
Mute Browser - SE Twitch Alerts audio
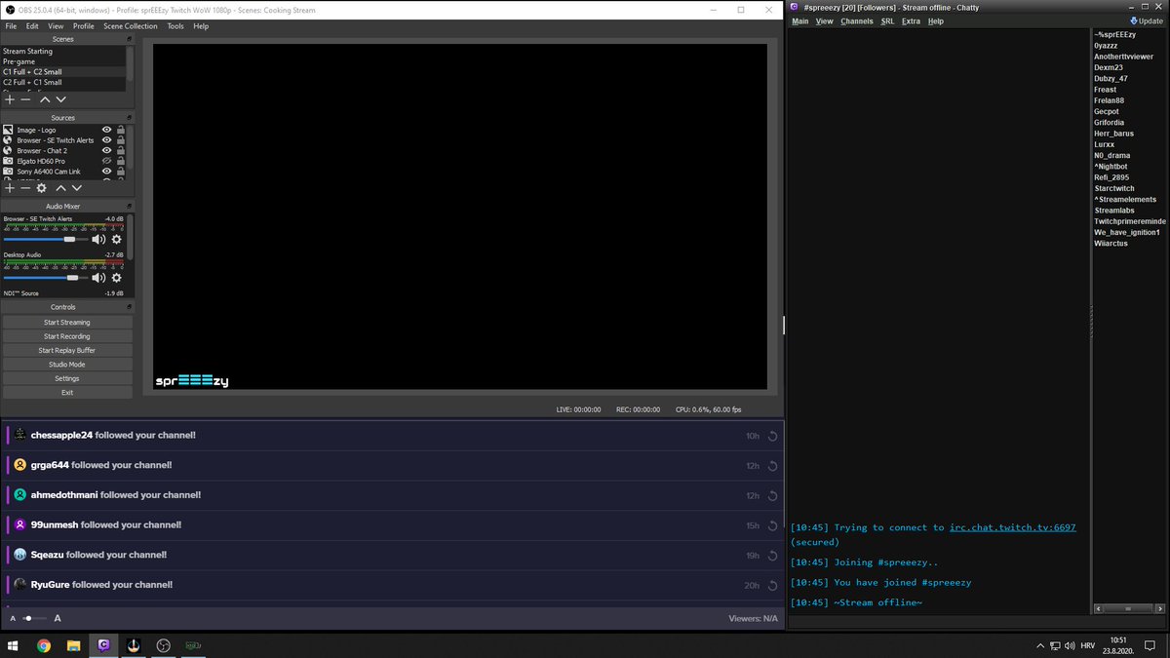98,239
